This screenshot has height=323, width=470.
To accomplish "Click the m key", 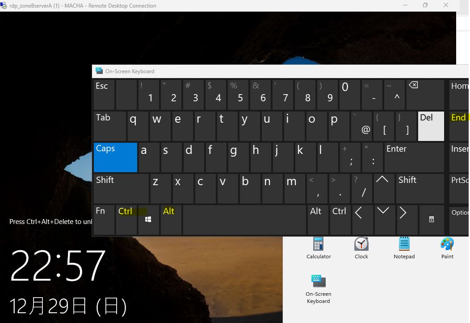I will pos(295,189).
